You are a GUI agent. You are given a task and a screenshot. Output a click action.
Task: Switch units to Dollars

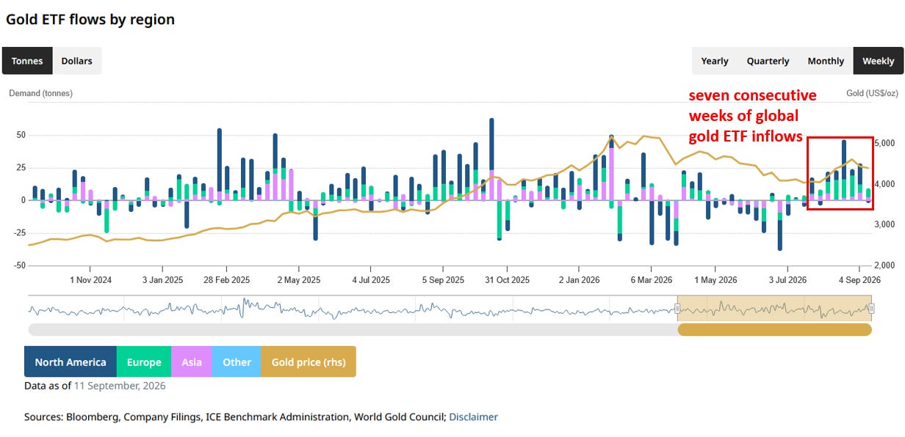click(x=77, y=61)
